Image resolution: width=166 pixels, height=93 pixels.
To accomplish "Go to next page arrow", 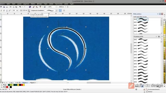I will click(16, 83).
